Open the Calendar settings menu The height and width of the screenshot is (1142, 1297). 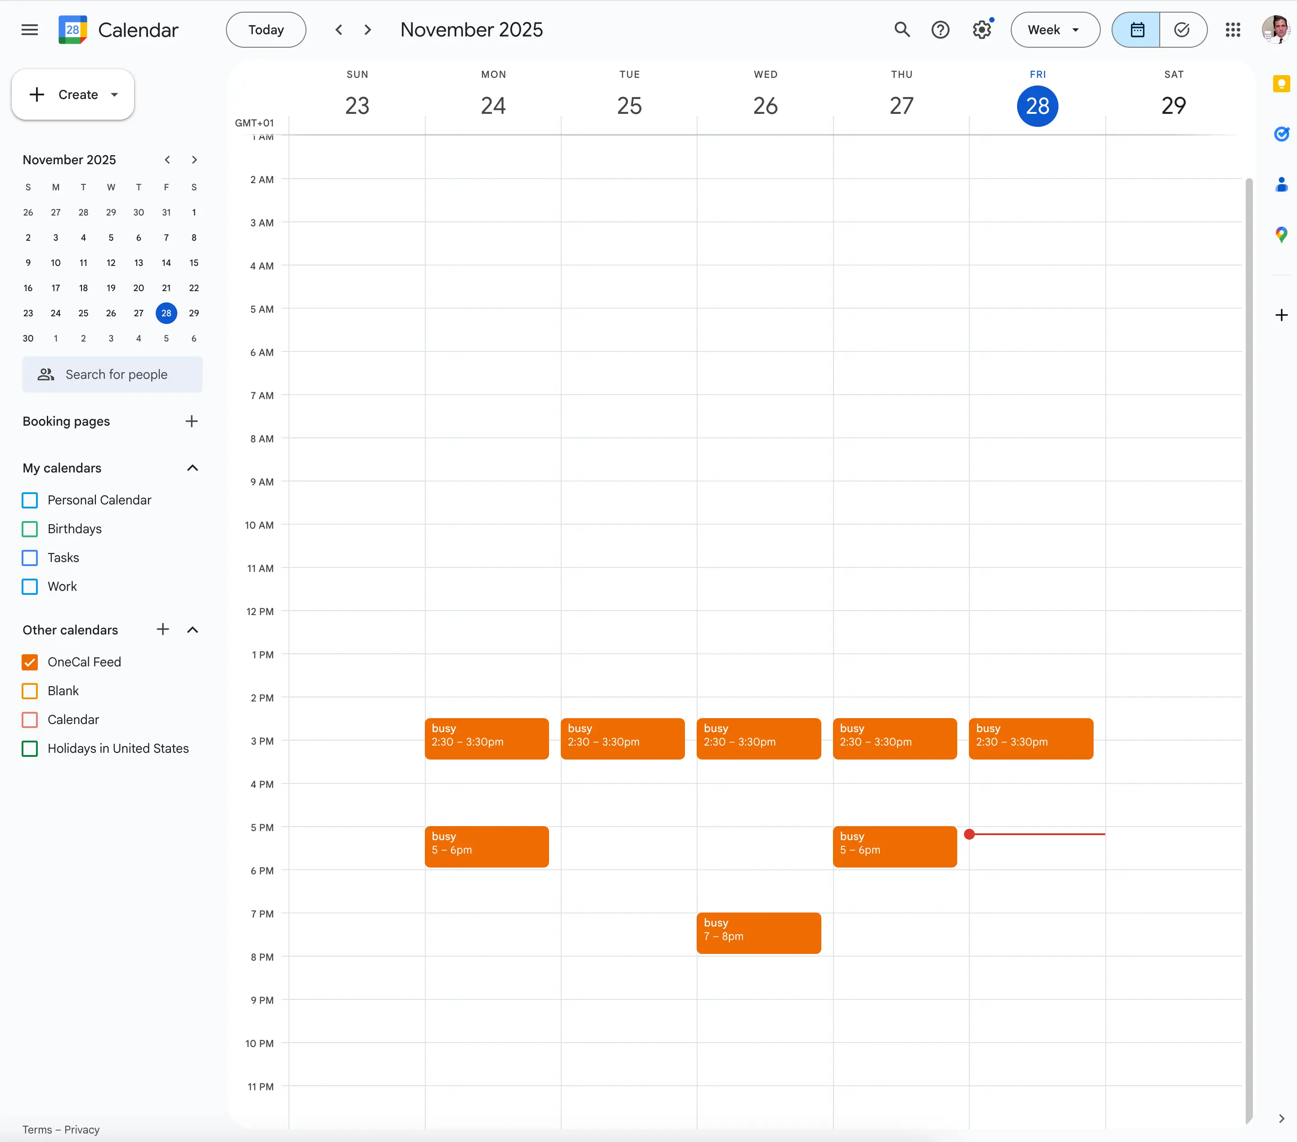981,29
